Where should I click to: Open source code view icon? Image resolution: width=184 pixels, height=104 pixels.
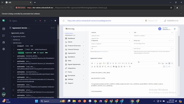[x=127, y=67]
